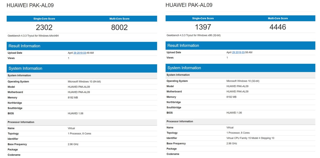The image size is (320, 158).
Task: Click 'Geekbench 4.3.3 Tryout for Windows AArch64' text
Action: (33, 35)
